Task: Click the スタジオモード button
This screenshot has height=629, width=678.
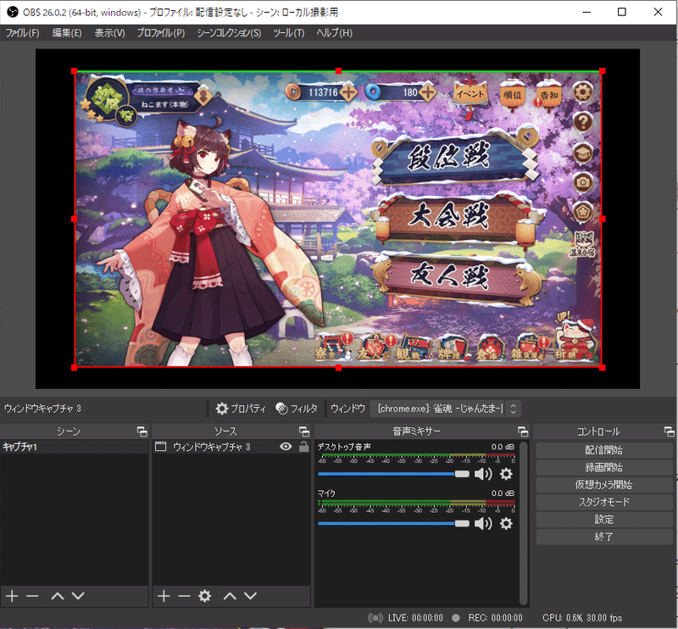Action: pyautogui.click(x=603, y=502)
